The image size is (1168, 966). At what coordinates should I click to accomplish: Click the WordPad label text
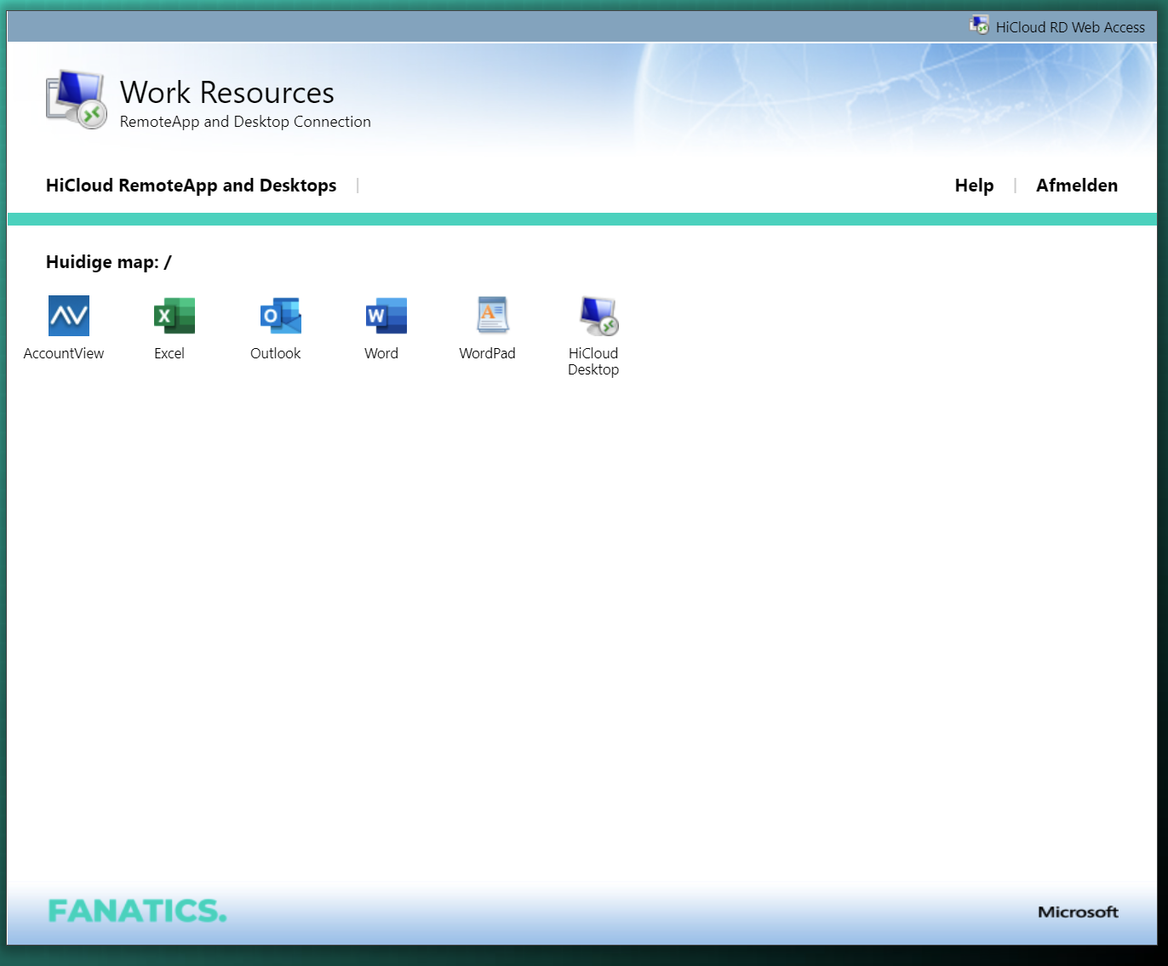pyautogui.click(x=487, y=353)
